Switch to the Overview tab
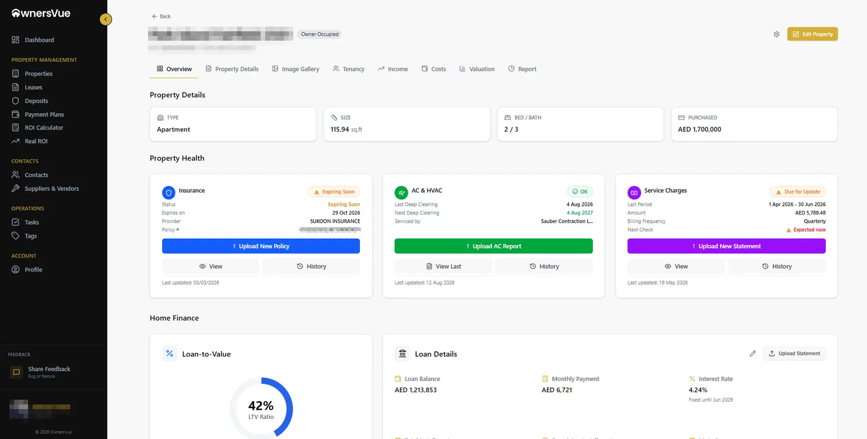 coord(174,69)
